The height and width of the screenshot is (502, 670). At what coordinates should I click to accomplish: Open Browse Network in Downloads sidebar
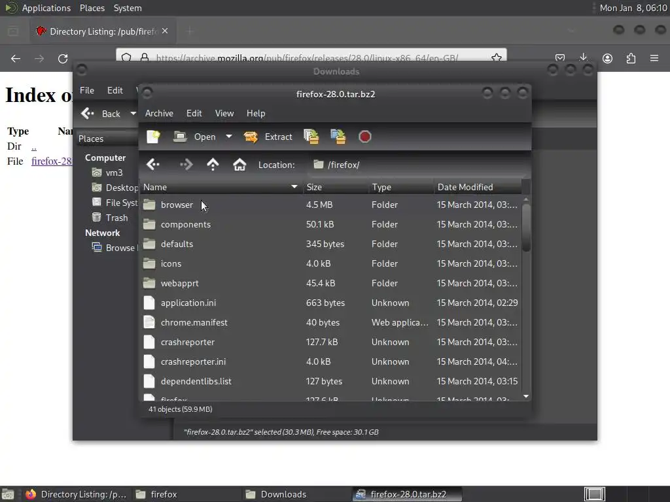[x=115, y=248]
